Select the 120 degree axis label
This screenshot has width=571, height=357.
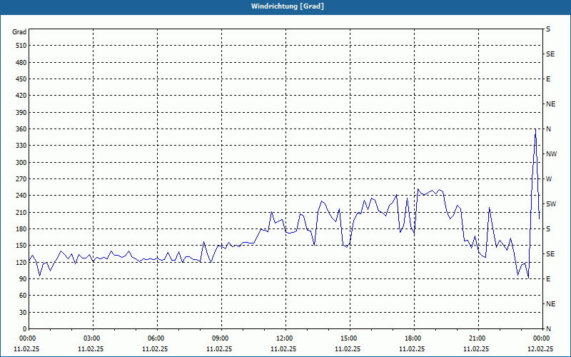(x=21, y=262)
